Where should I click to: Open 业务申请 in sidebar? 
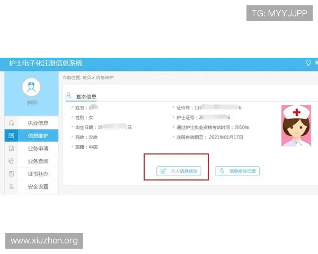(38, 148)
